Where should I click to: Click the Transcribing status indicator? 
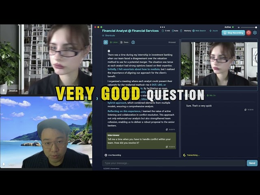pyautogui.click(x=191, y=155)
